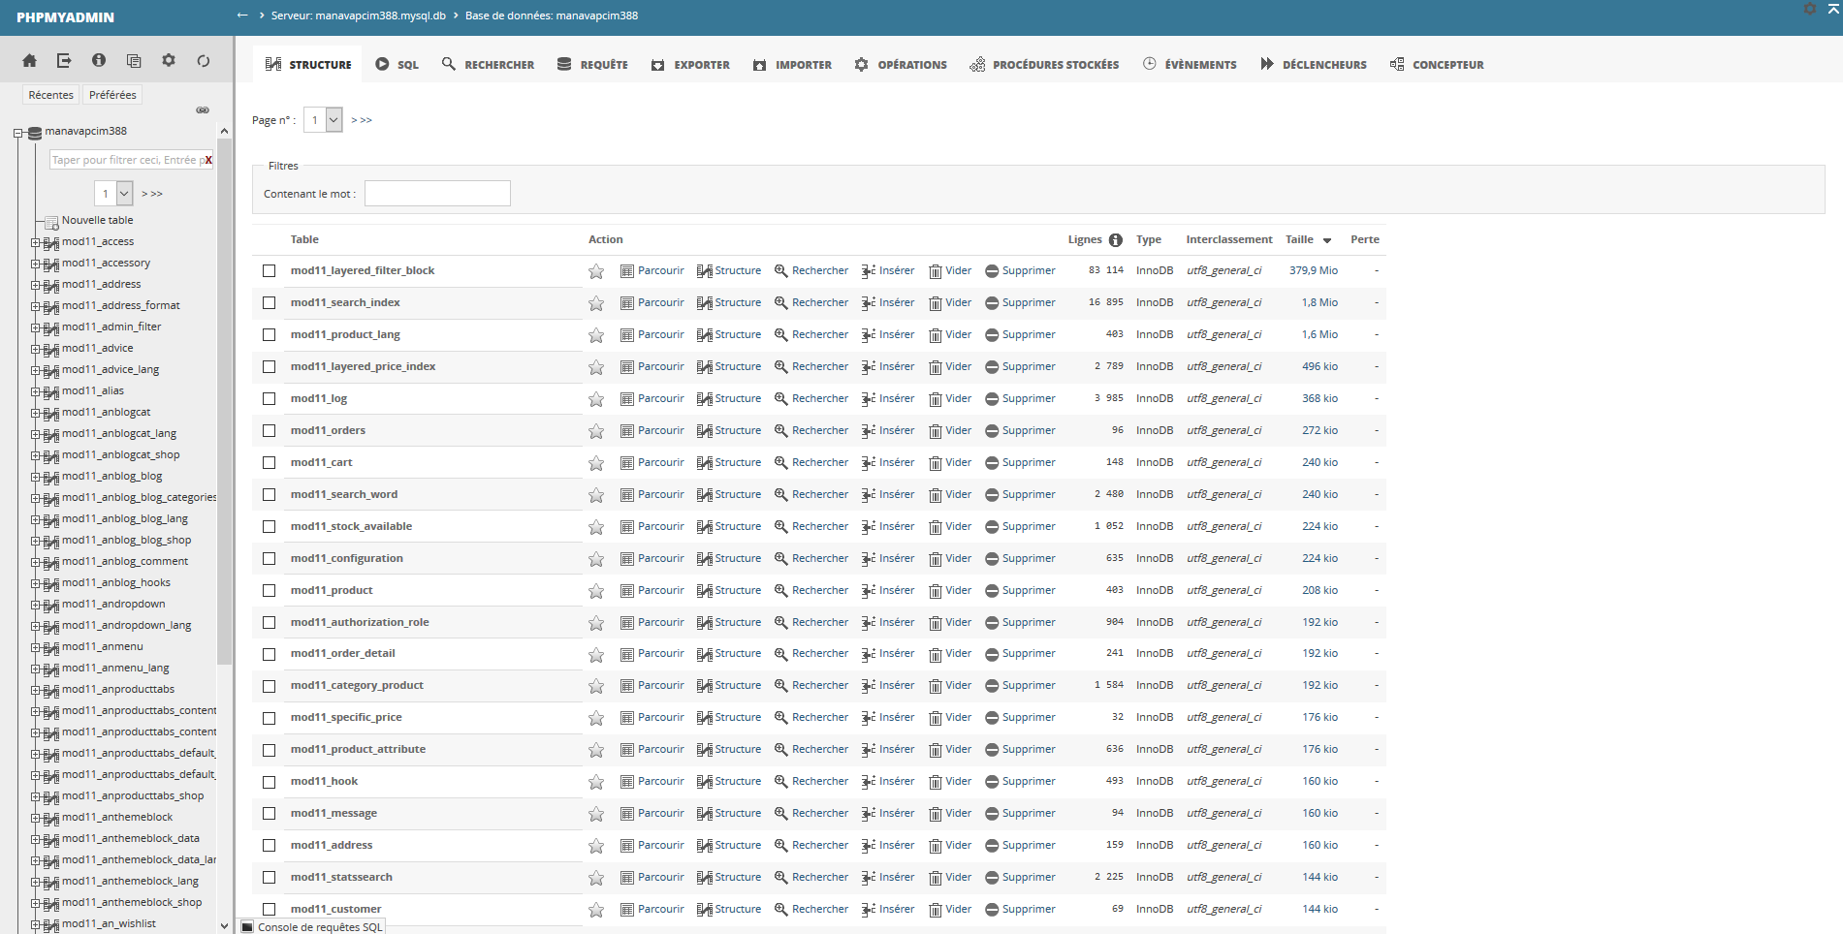The width and height of the screenshot is (1843, 934).
Task: Expand the mod11_access tree node
Action: 35,242
